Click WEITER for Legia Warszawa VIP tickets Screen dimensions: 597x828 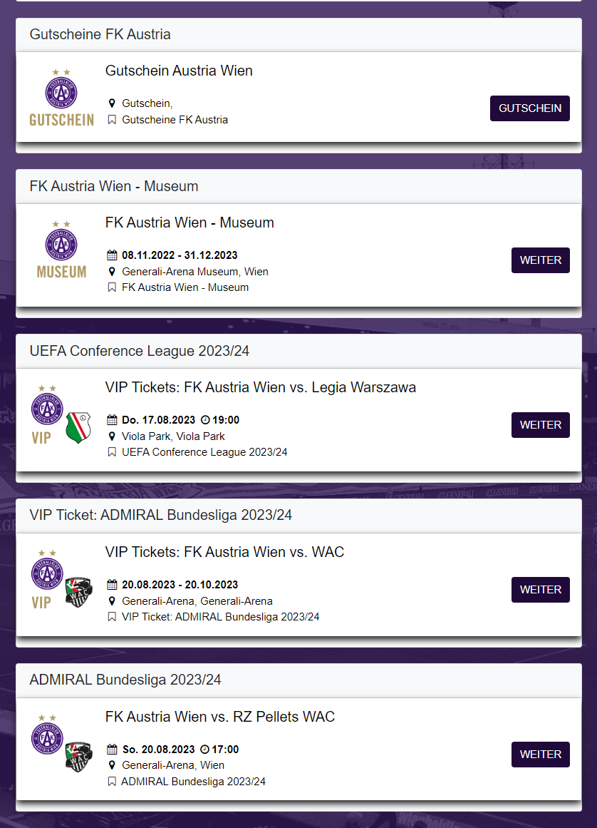(x=540, y=425)
